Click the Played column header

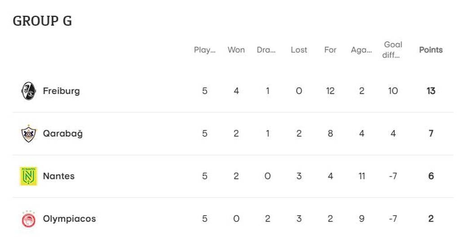coord(205,50)
